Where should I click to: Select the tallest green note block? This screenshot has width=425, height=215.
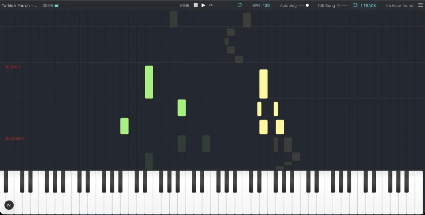pos(149,82)
